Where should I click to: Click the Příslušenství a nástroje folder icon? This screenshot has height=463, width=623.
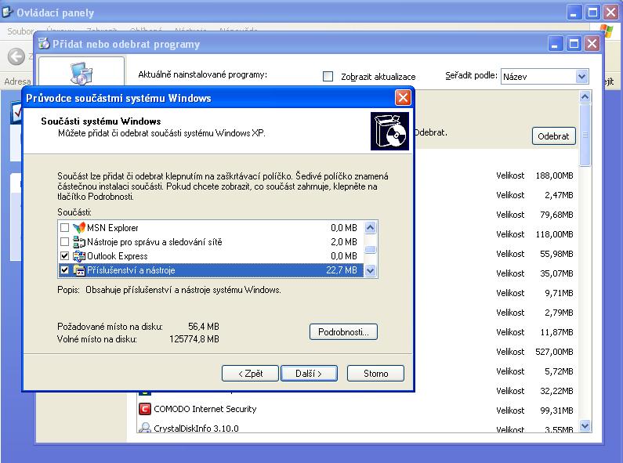[79, 270]
